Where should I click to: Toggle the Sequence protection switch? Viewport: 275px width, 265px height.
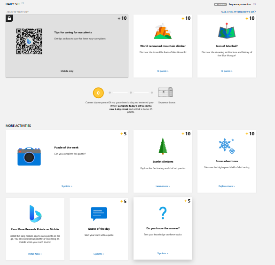pos(220,4)
